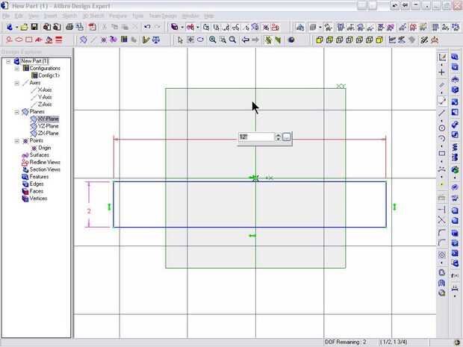Open the balance scale measurement tool

[x=156, y=40]
